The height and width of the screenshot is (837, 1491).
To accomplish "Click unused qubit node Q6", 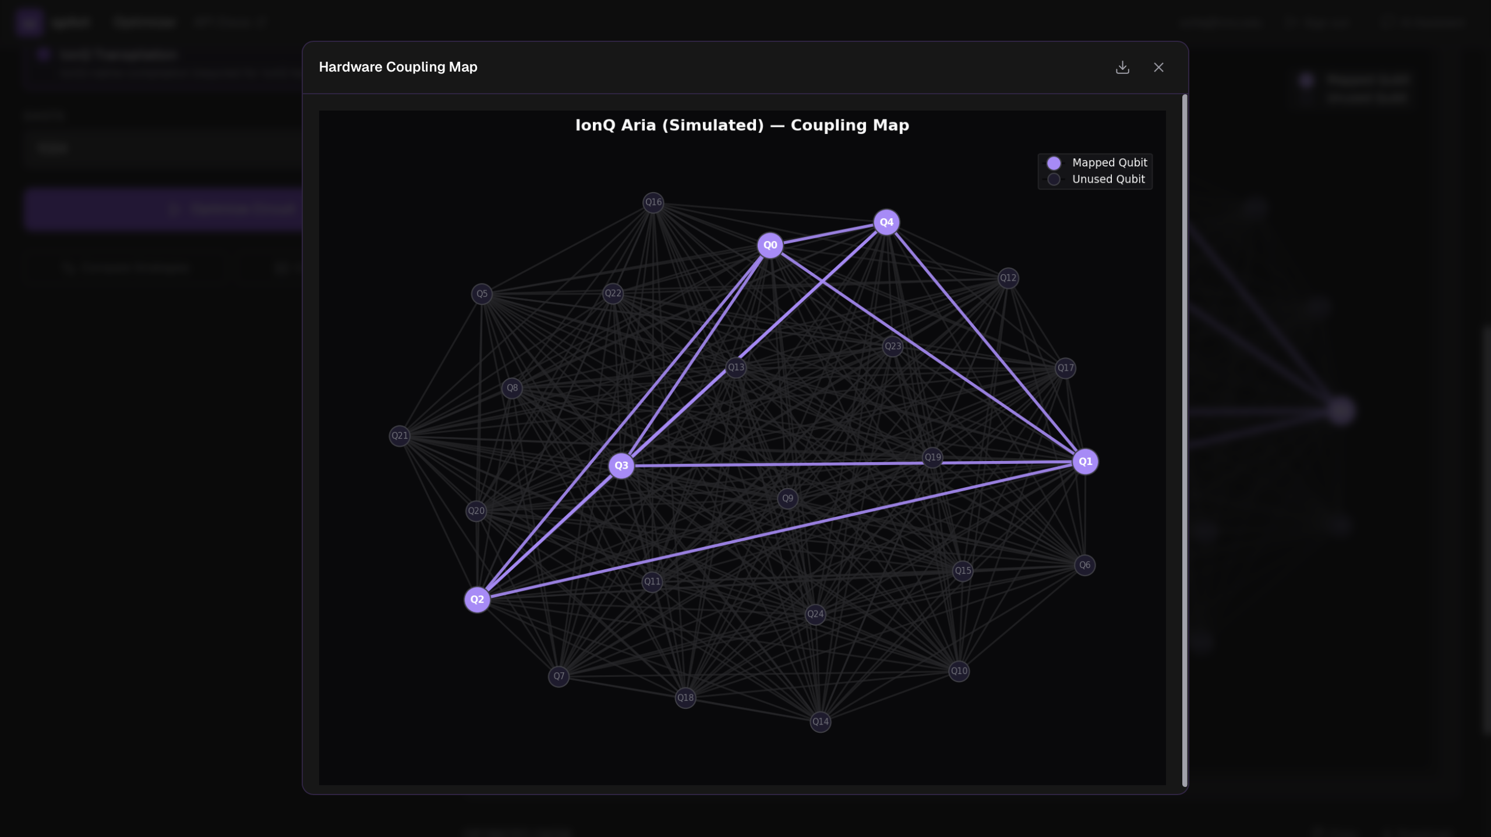I will point(1084,565).
